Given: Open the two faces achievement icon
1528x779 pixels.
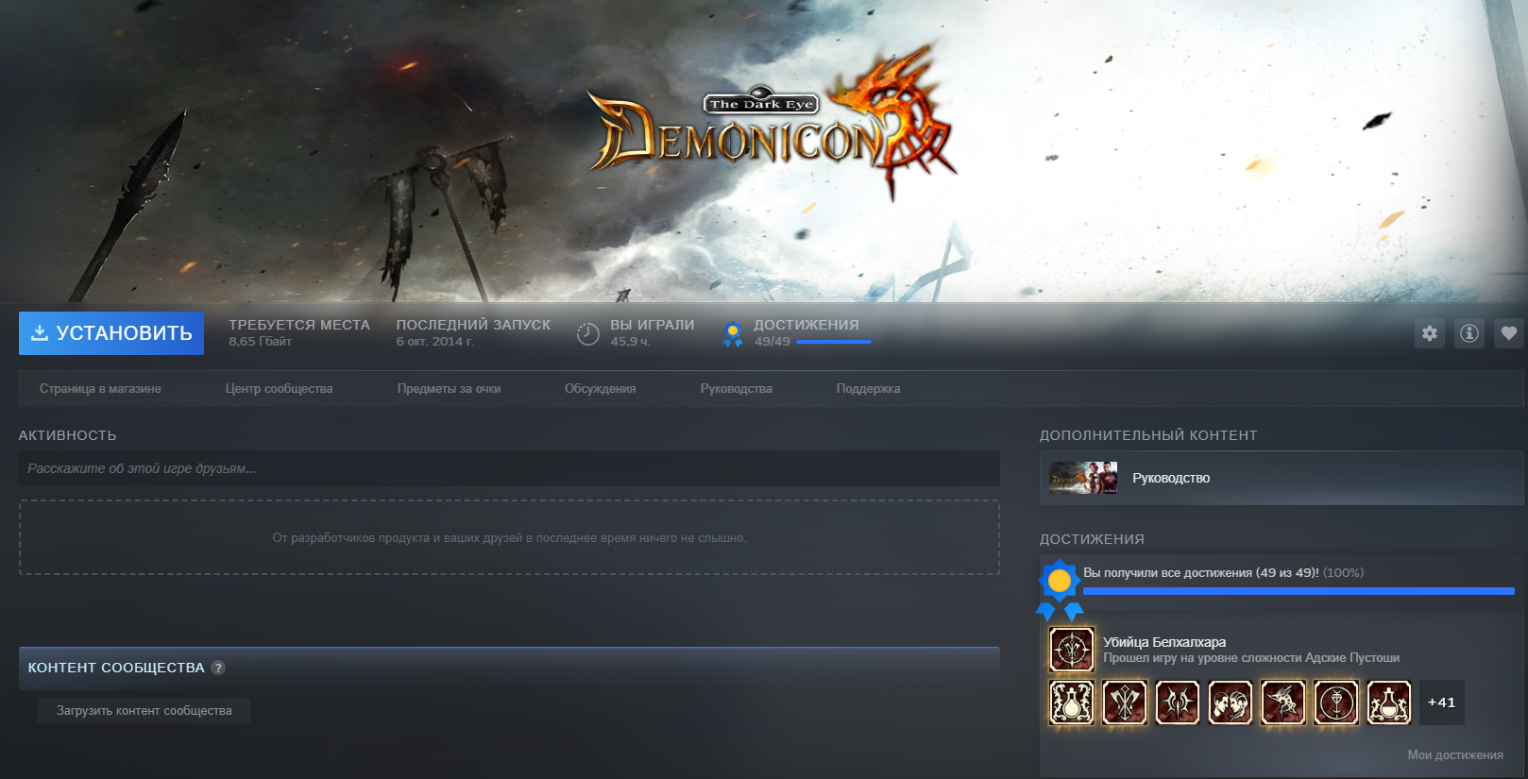Looking at the screenshot, I should point(1231,703).
